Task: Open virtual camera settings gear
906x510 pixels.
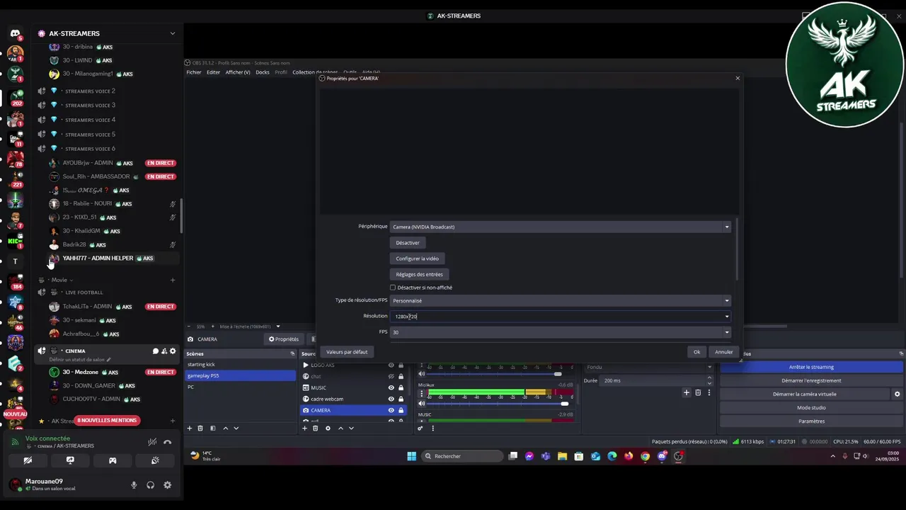Action: (897, 394)
